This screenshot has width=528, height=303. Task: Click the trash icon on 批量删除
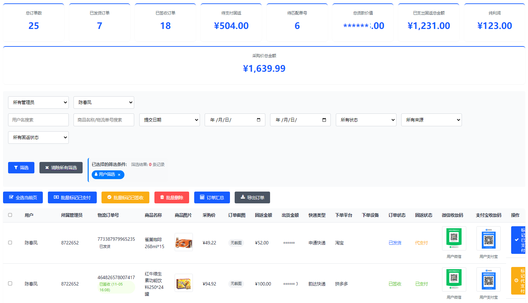(x=162, y=197)
